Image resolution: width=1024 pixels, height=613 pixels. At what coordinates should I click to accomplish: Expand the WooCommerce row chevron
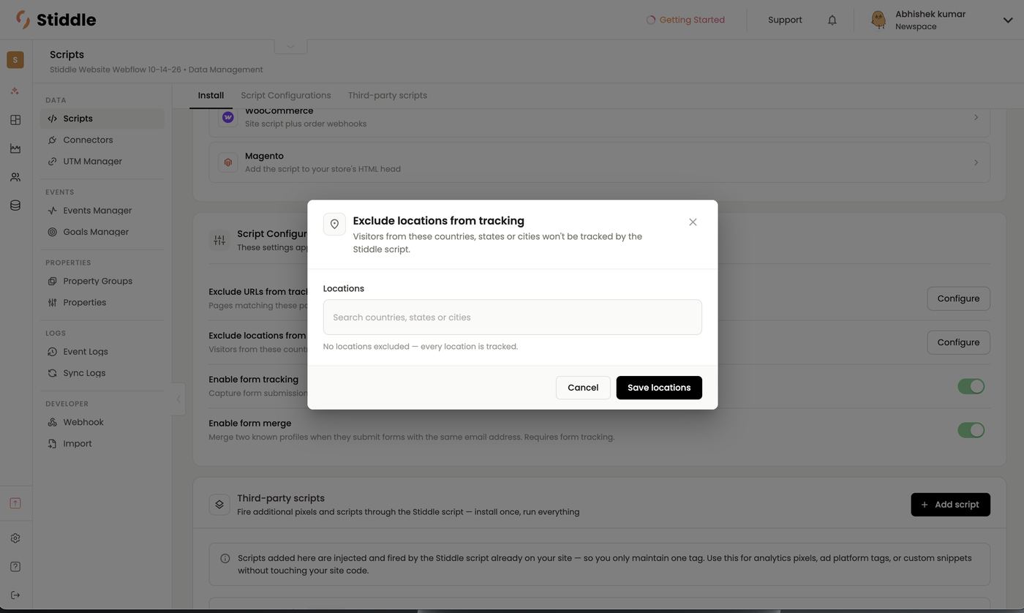(x=976, y=117)
